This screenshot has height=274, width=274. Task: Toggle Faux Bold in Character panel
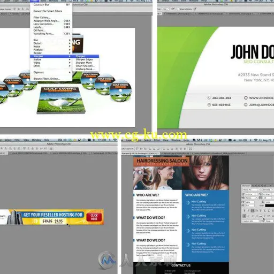[x=244, y=210]
